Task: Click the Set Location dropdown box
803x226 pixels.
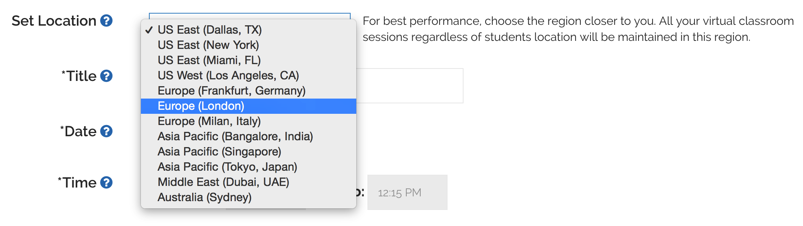Action: (250, 16)
